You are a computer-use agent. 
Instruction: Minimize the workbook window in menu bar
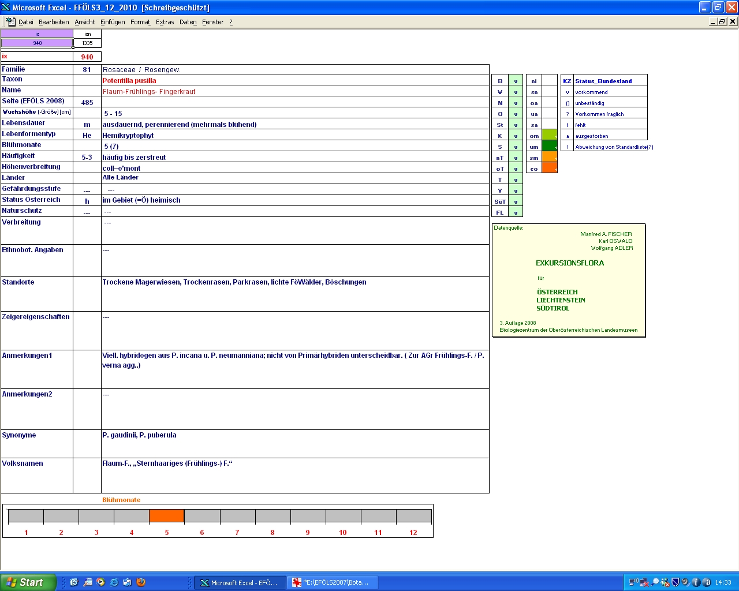pos(713,21)
